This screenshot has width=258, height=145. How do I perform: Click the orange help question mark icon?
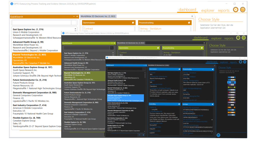coord(242,10)
